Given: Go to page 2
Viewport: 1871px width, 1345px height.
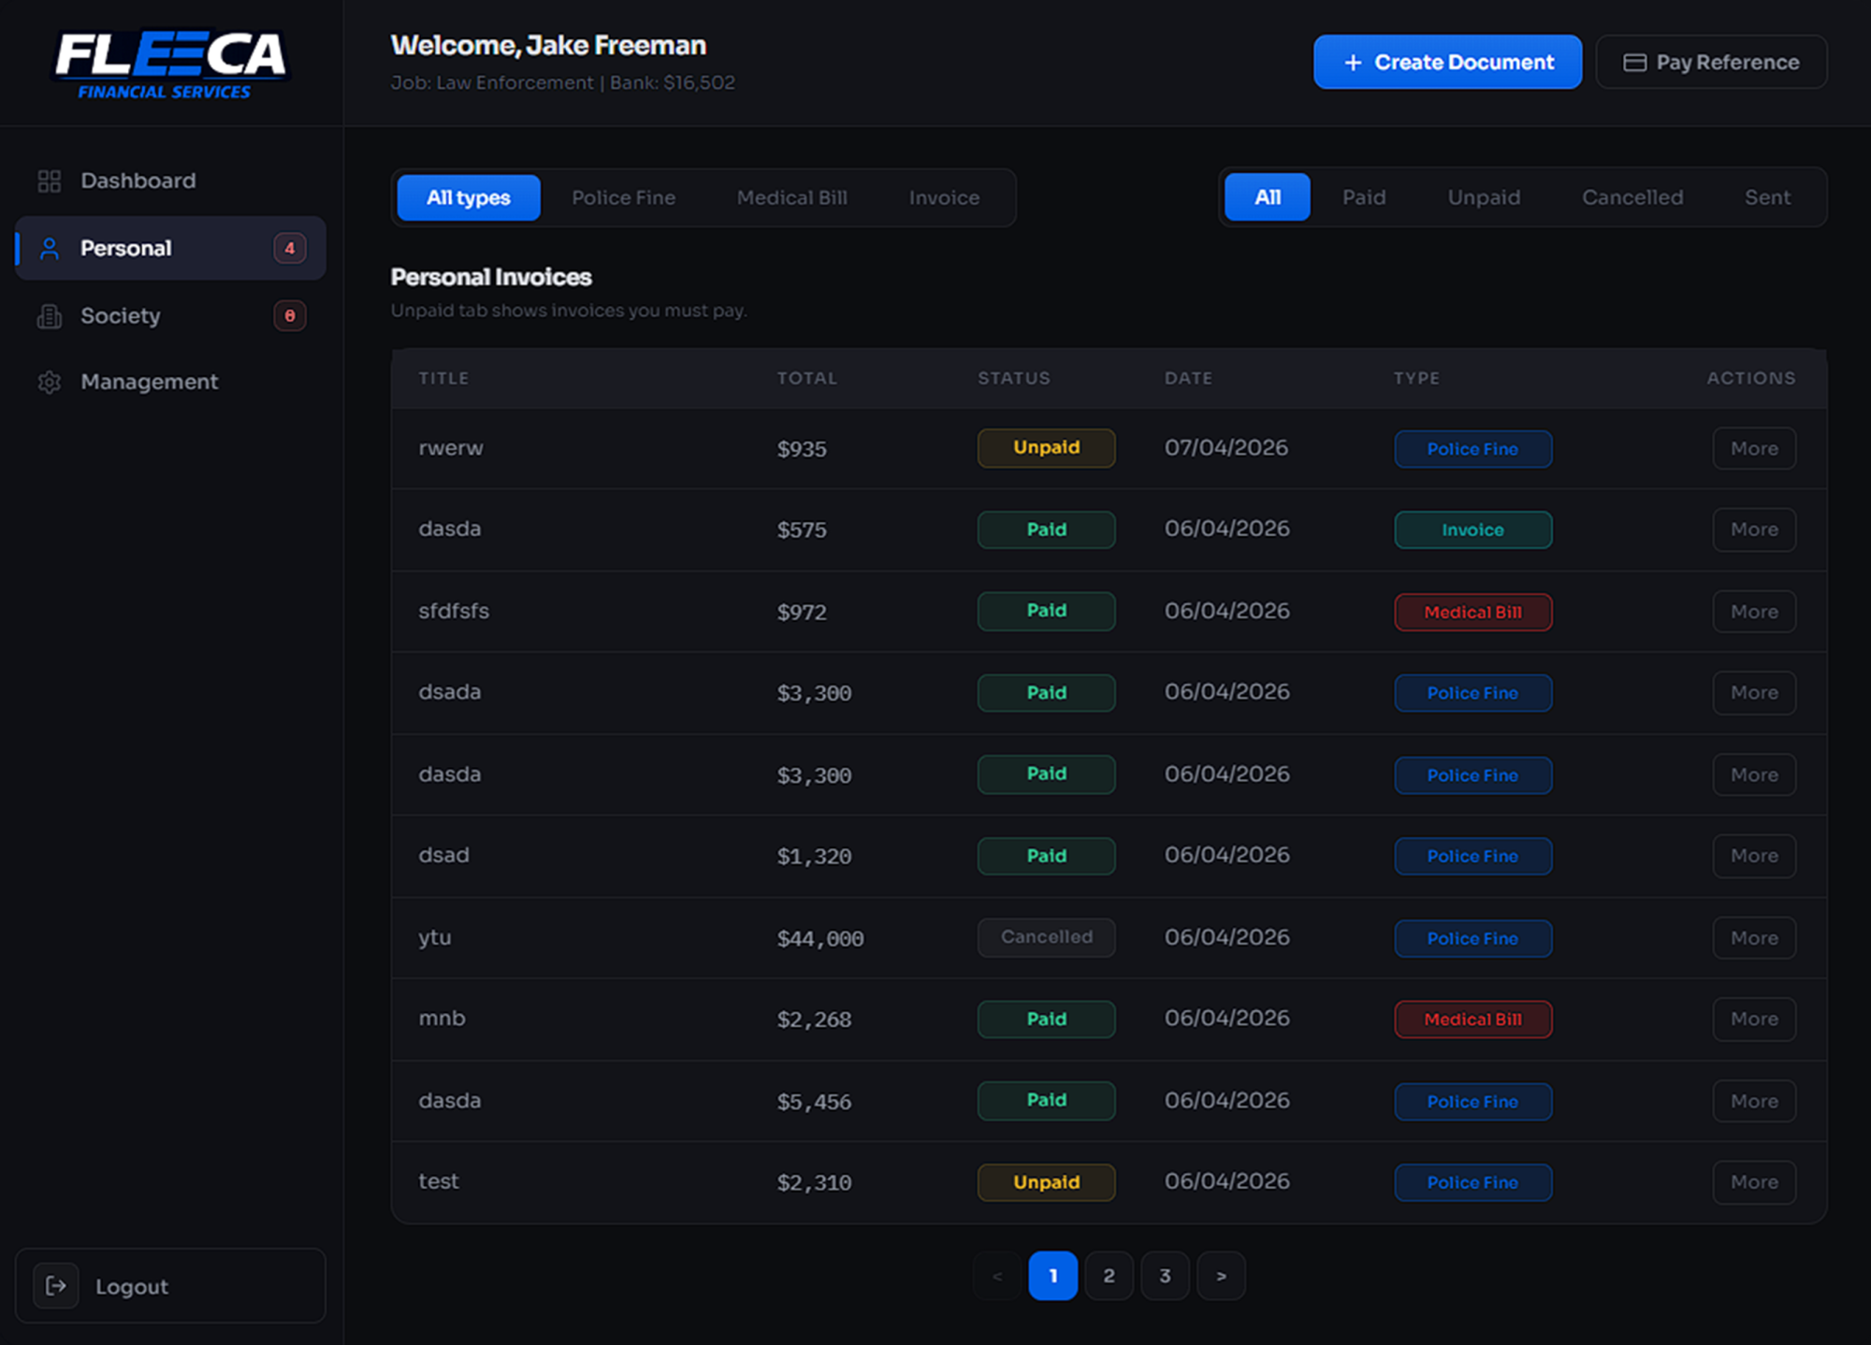Looking at the screenshot, I should pos(1109,1276).
